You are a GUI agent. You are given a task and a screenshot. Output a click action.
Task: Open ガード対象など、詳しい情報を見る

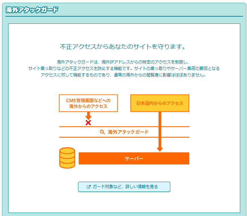tap(124, 187)
